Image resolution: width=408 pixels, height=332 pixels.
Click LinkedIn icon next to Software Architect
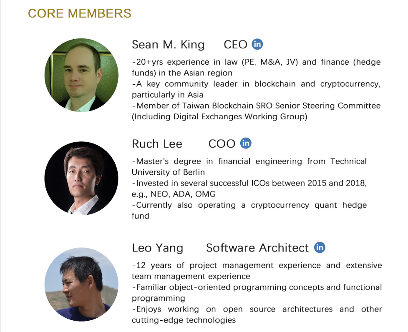(320, 247)
